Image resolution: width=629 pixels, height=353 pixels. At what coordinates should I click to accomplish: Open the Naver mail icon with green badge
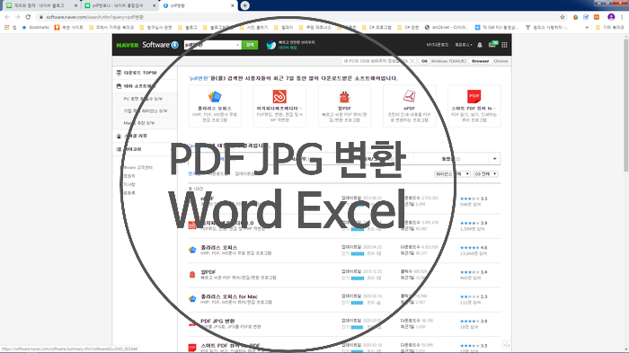coord(492,44)
